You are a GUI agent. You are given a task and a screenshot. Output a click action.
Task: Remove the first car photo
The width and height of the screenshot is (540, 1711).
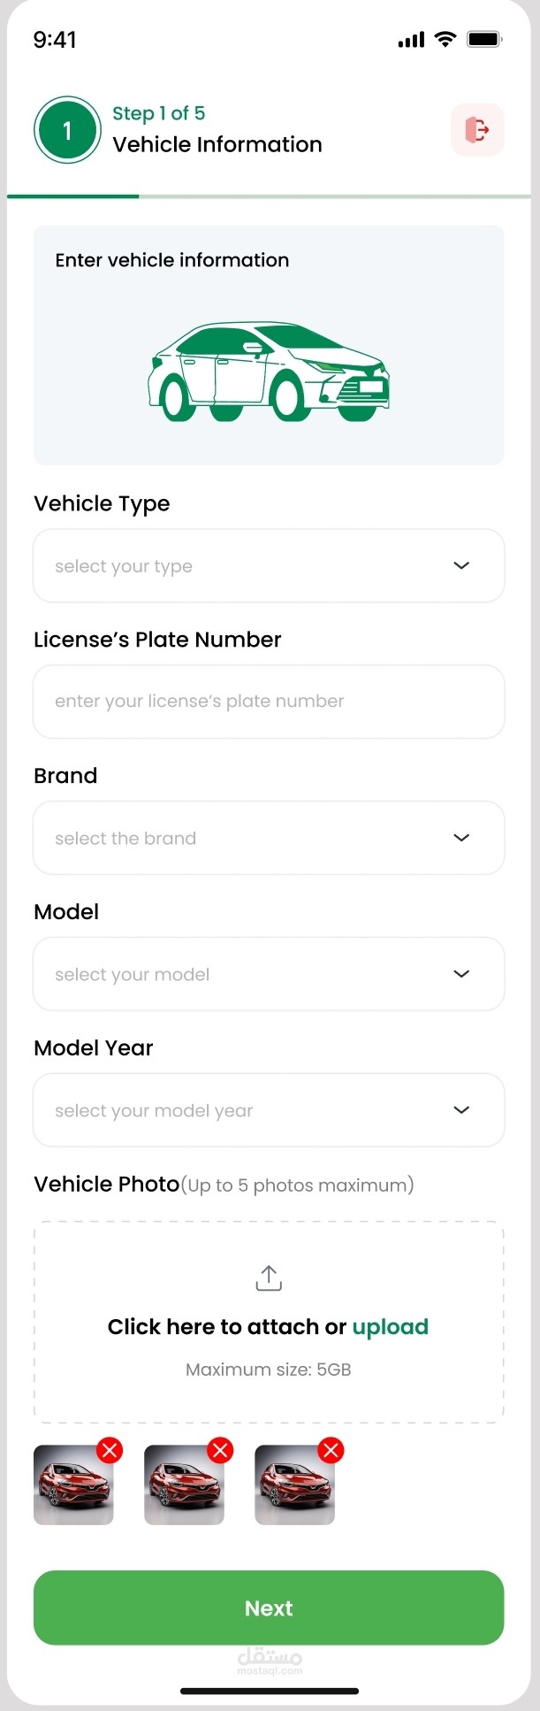[x=110, y=1450]
